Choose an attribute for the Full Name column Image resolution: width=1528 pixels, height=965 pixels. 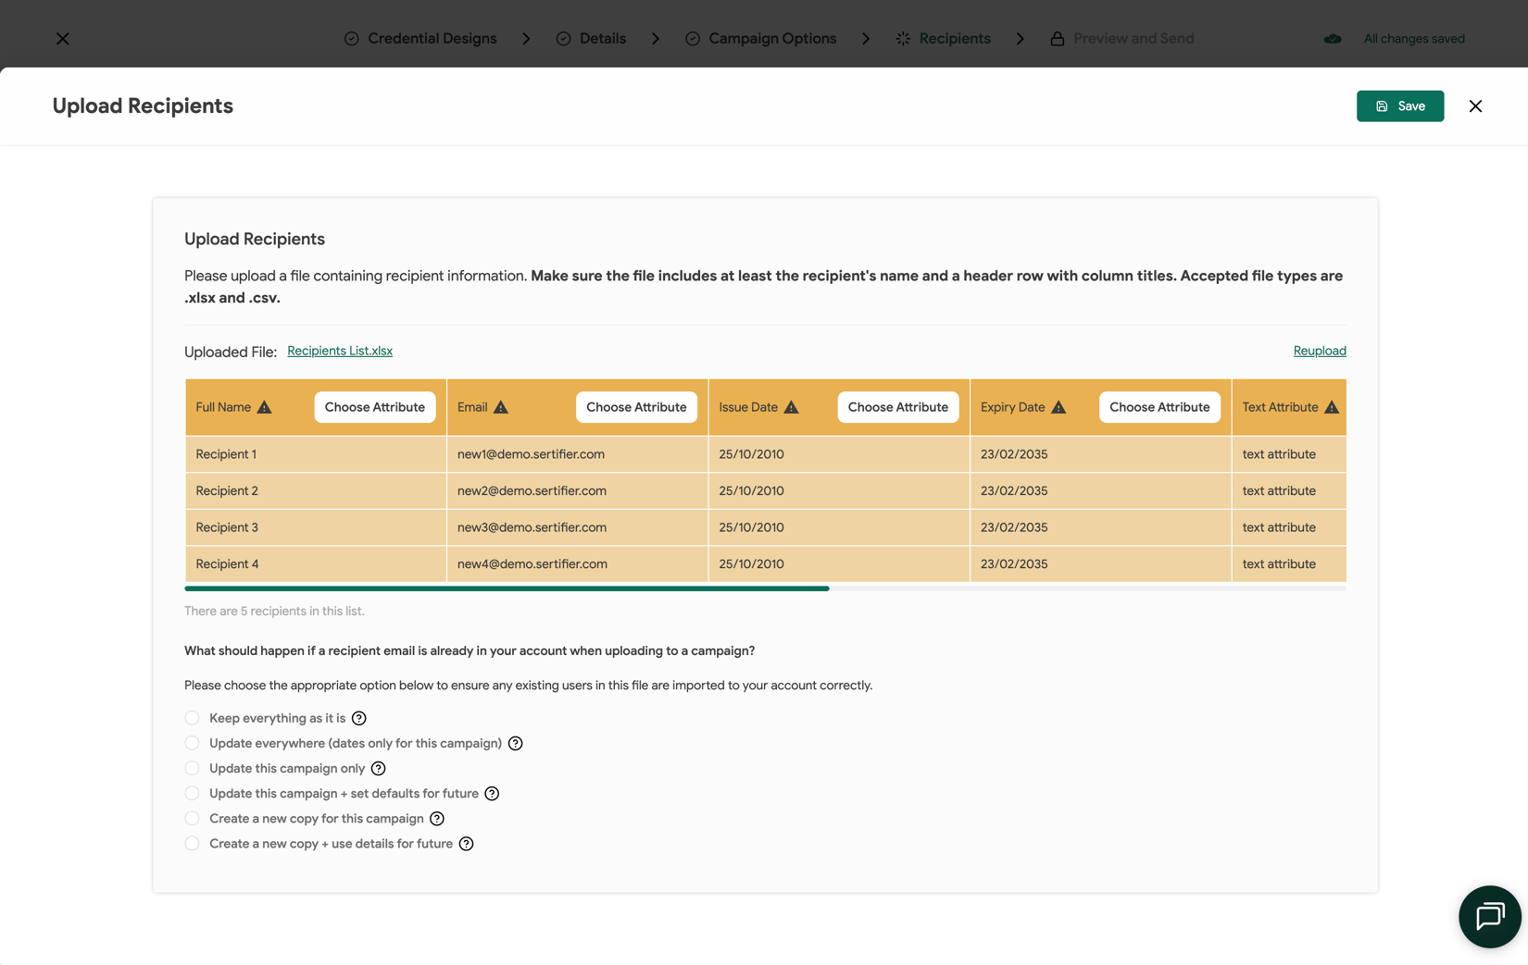click(x=374, y=407)
